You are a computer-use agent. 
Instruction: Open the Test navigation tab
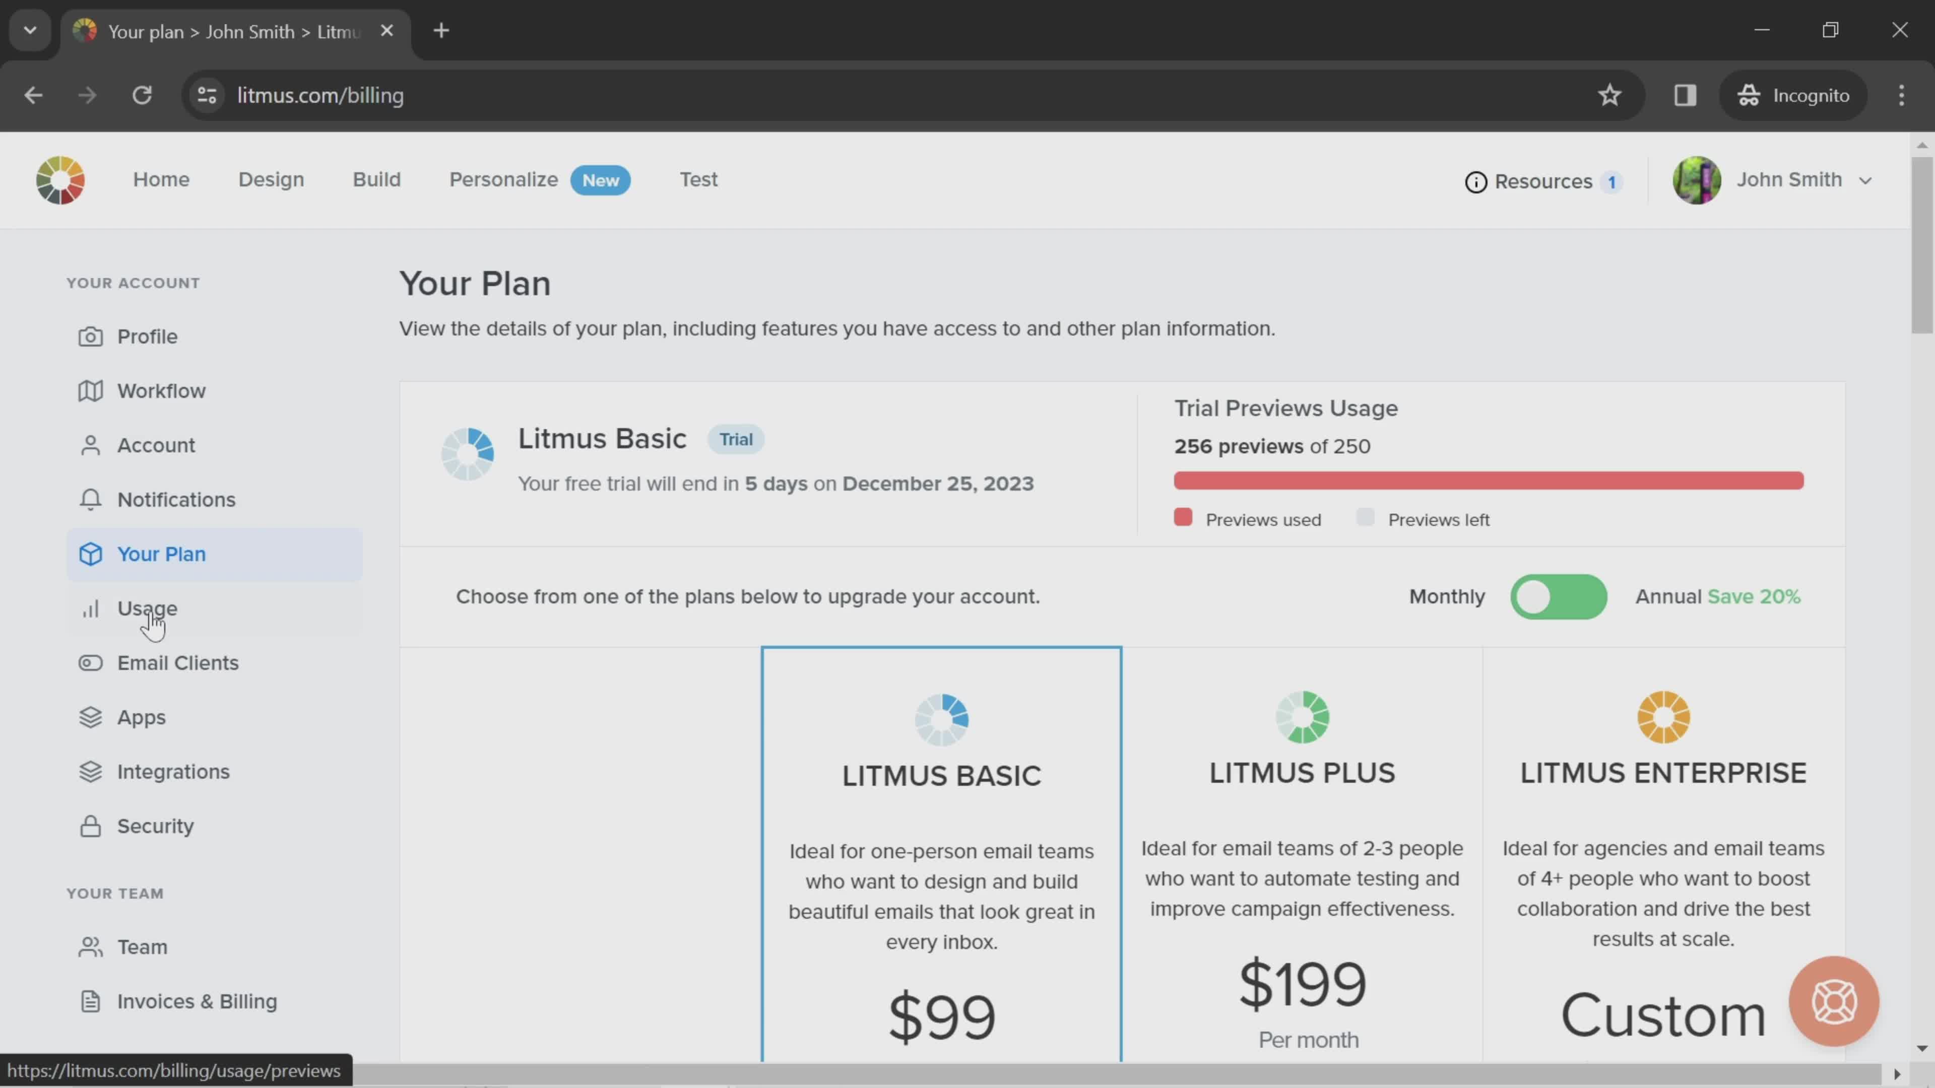click(x=698, y=179)
